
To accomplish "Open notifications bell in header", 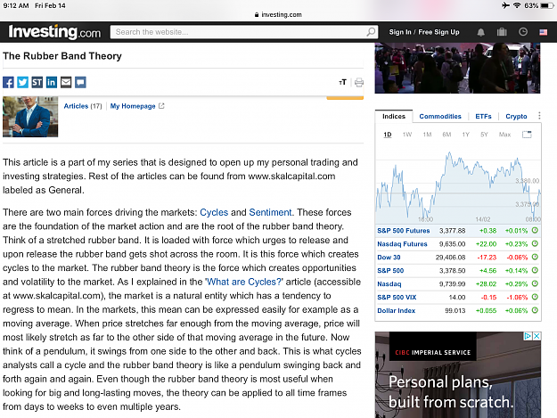I will pos(480,32).
